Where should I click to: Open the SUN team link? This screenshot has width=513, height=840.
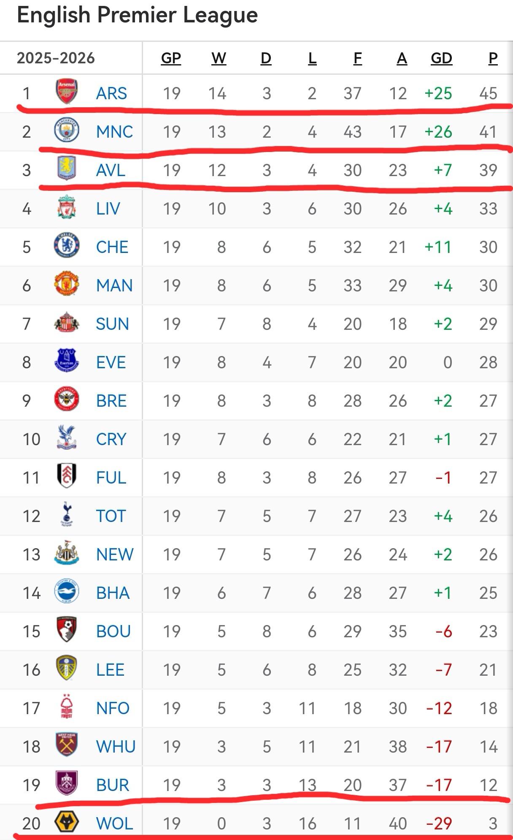[112, 324]
